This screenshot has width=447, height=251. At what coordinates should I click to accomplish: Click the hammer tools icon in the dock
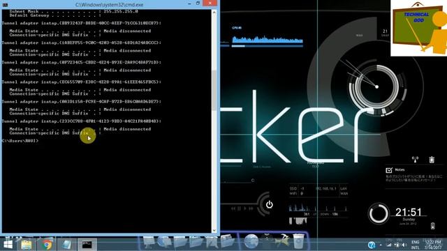[282, 241]
